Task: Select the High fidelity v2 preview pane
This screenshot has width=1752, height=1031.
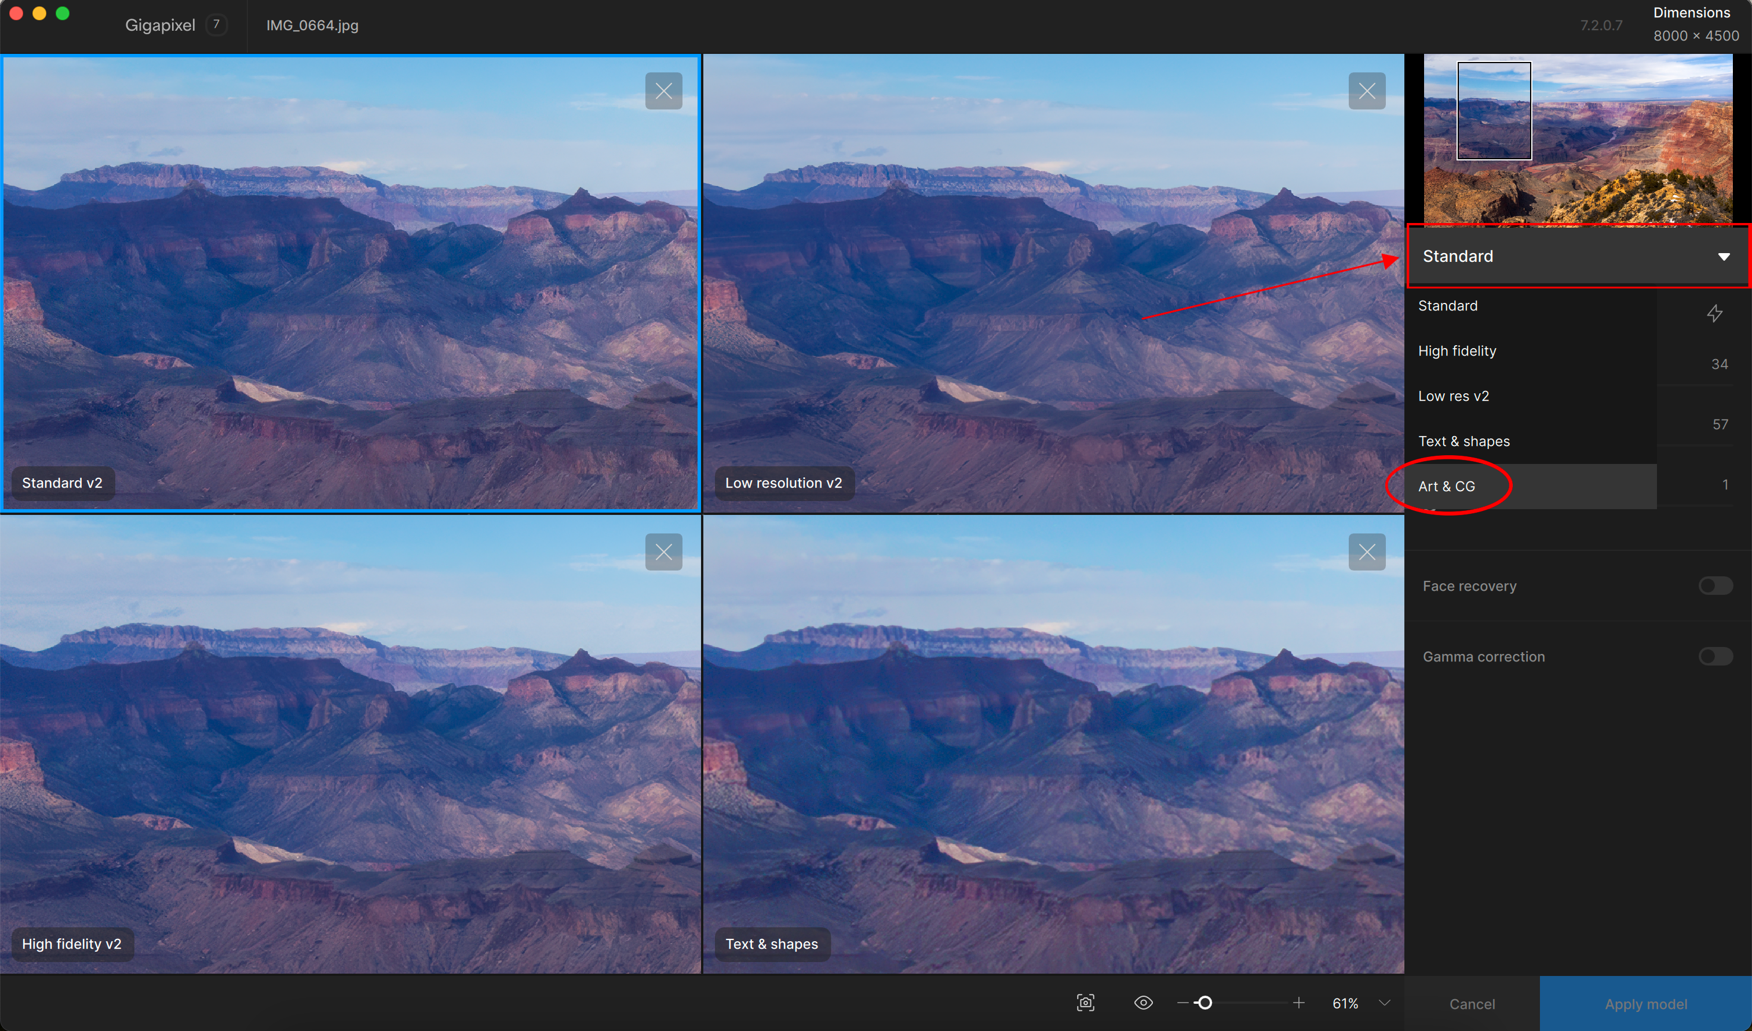Action: [351, 744]
